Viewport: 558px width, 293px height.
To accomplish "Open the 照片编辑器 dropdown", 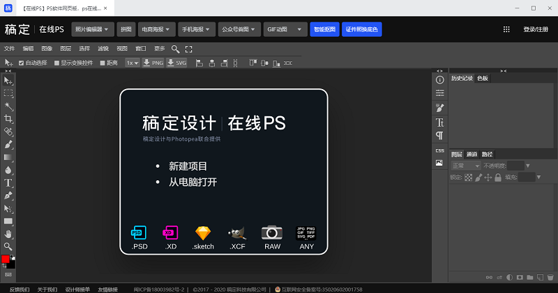I will click(x=93, y=29).
